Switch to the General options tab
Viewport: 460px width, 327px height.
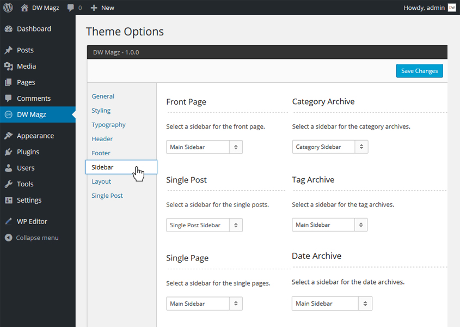103,96
